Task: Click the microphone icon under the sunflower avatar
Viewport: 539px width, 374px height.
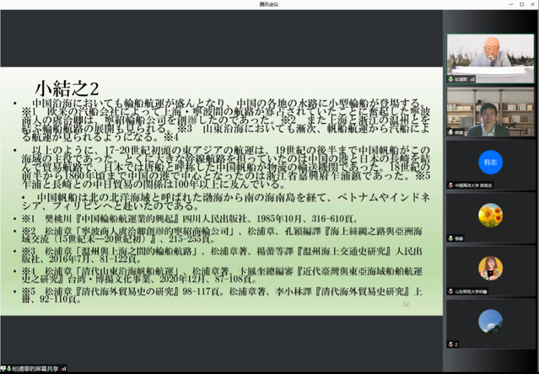Action: coord(451,238)
